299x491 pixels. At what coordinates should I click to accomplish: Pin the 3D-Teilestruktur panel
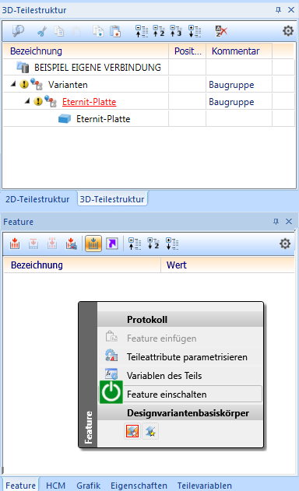point(278,10)
